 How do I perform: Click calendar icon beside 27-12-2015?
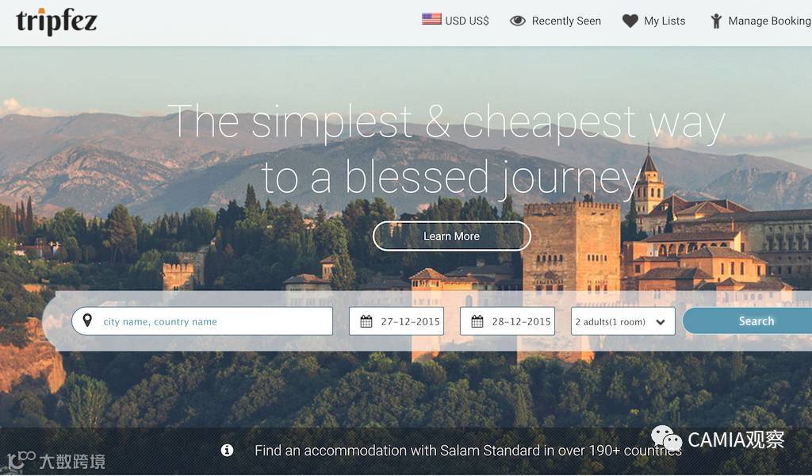(366, 321)
